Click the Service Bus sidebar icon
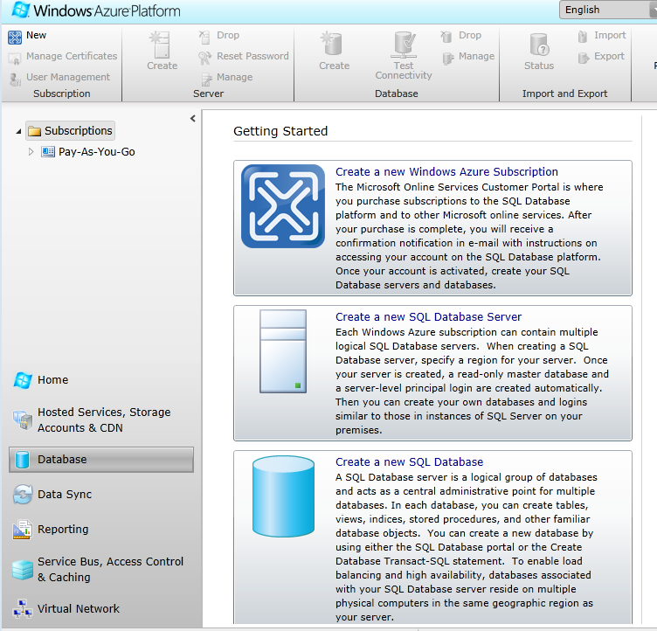The width and height of the screenshot is (657, 631). (x=23, y=570)
